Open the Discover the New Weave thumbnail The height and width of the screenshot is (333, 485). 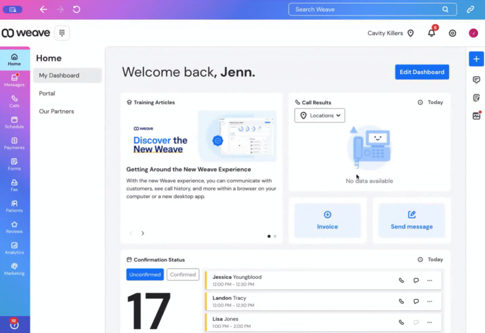[201, 137]
